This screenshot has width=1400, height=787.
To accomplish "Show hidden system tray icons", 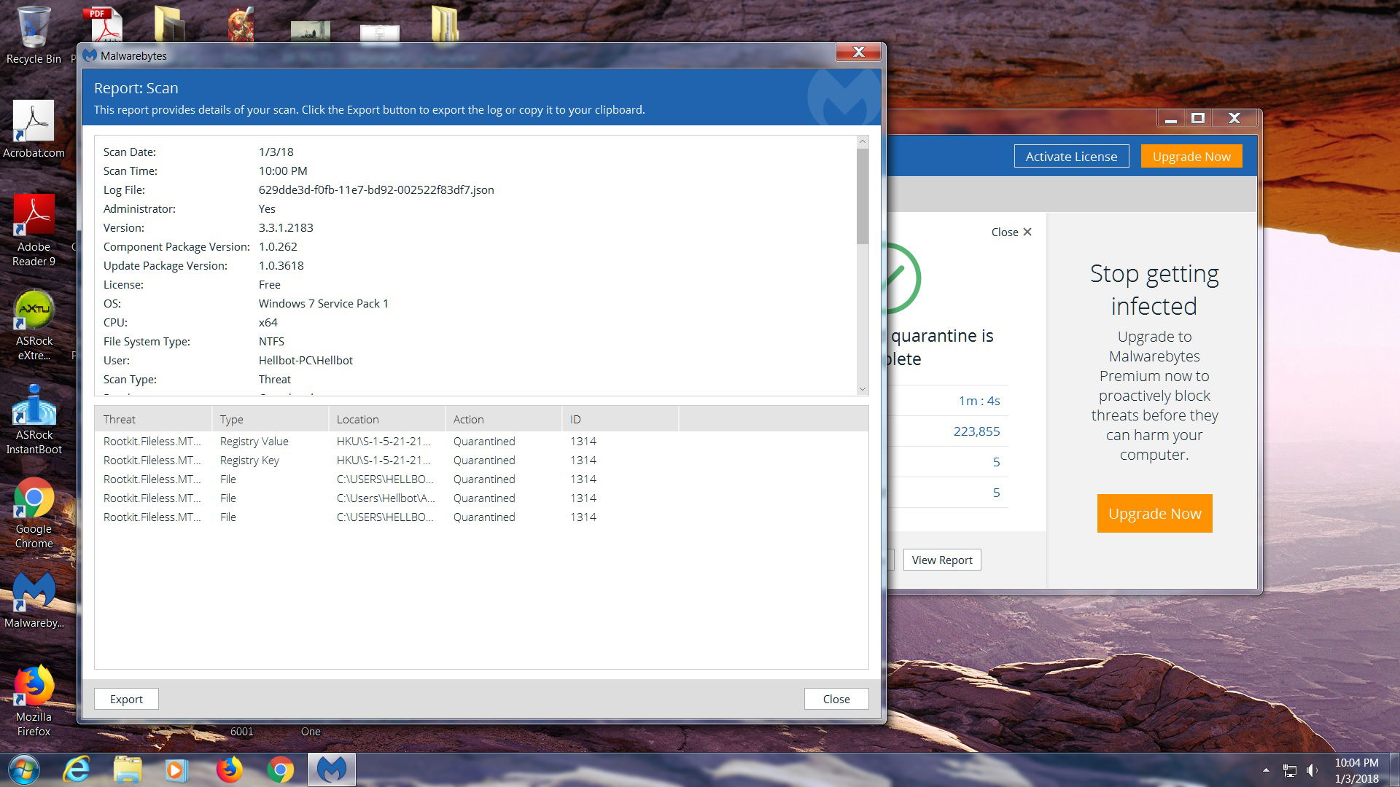I will 1266,770.
